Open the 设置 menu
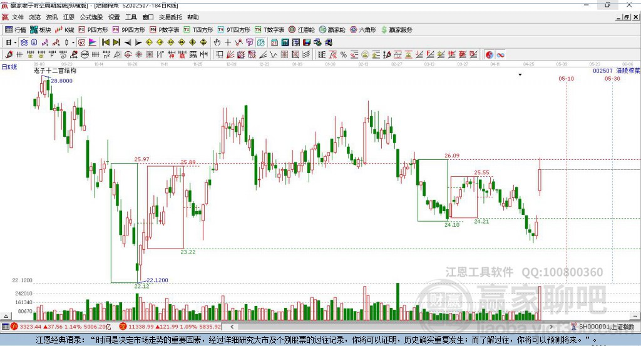This screenshot has height=346, width=641. [x=114, y=17]
